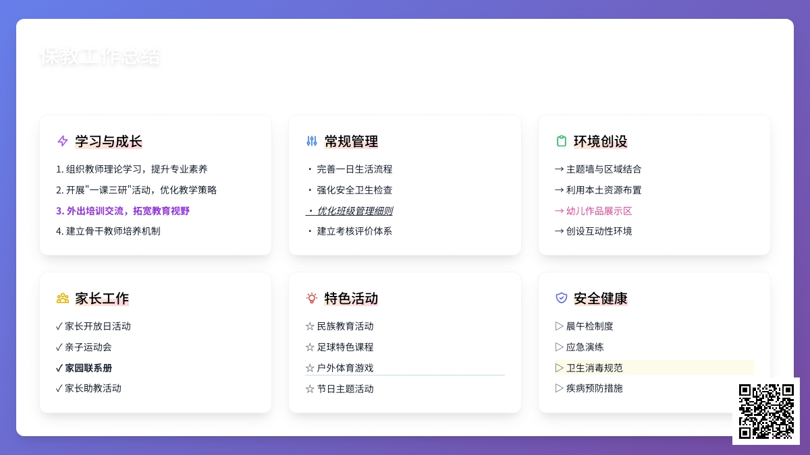Click the bullet 建立考核评价体系
810x455 pixels.
click(x=349, y=231)
